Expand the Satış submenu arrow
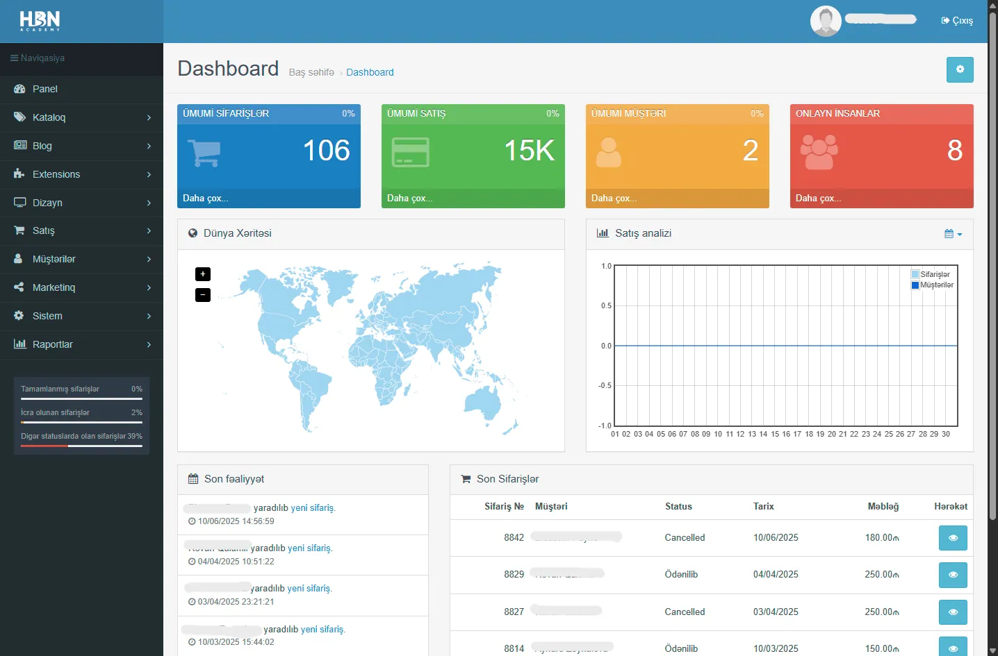The height and width of the screenshot is (656, 998). [x=149, y=231]
